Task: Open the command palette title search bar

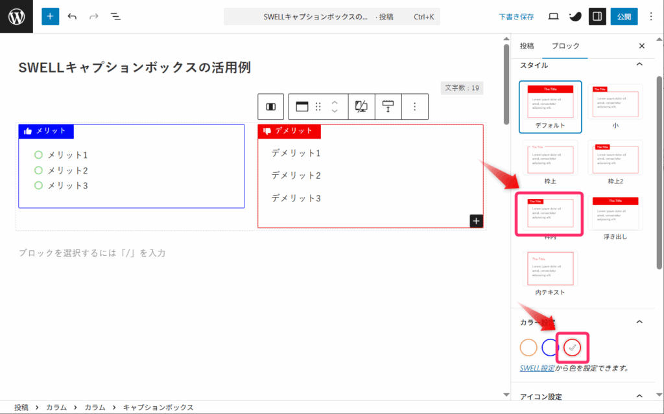Action: click(x=331, y=17)
